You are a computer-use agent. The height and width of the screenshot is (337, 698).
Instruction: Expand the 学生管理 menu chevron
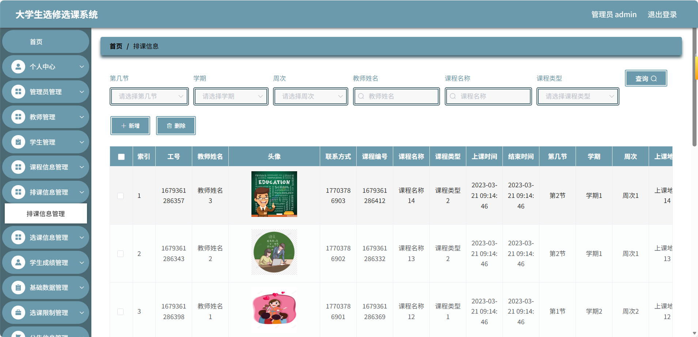[82, 142]
